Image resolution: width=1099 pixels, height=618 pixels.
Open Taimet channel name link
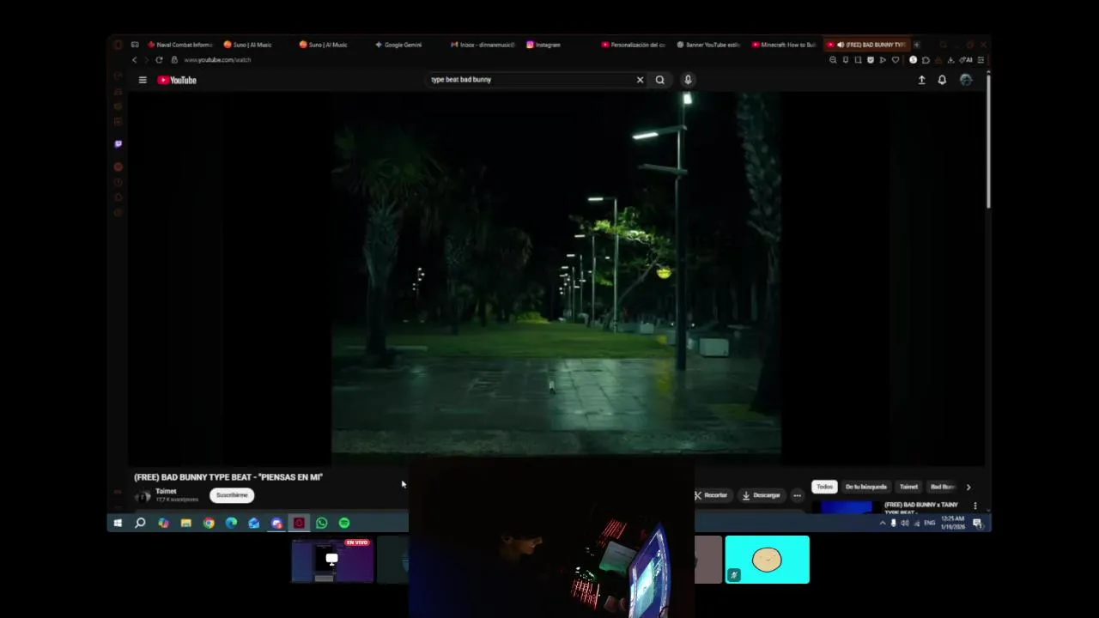tap(166, 491)
